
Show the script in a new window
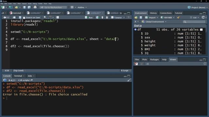click(14, 17)
